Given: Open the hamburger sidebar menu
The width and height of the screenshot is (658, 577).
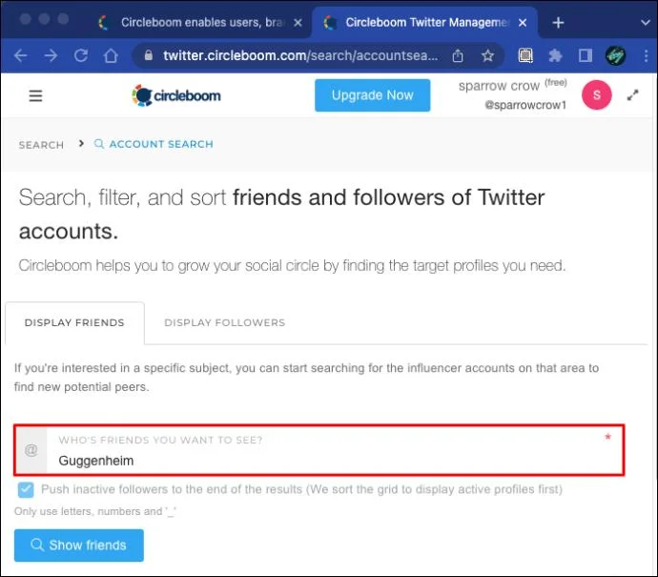Looking at the screenshot, I should tap(35, 95).
